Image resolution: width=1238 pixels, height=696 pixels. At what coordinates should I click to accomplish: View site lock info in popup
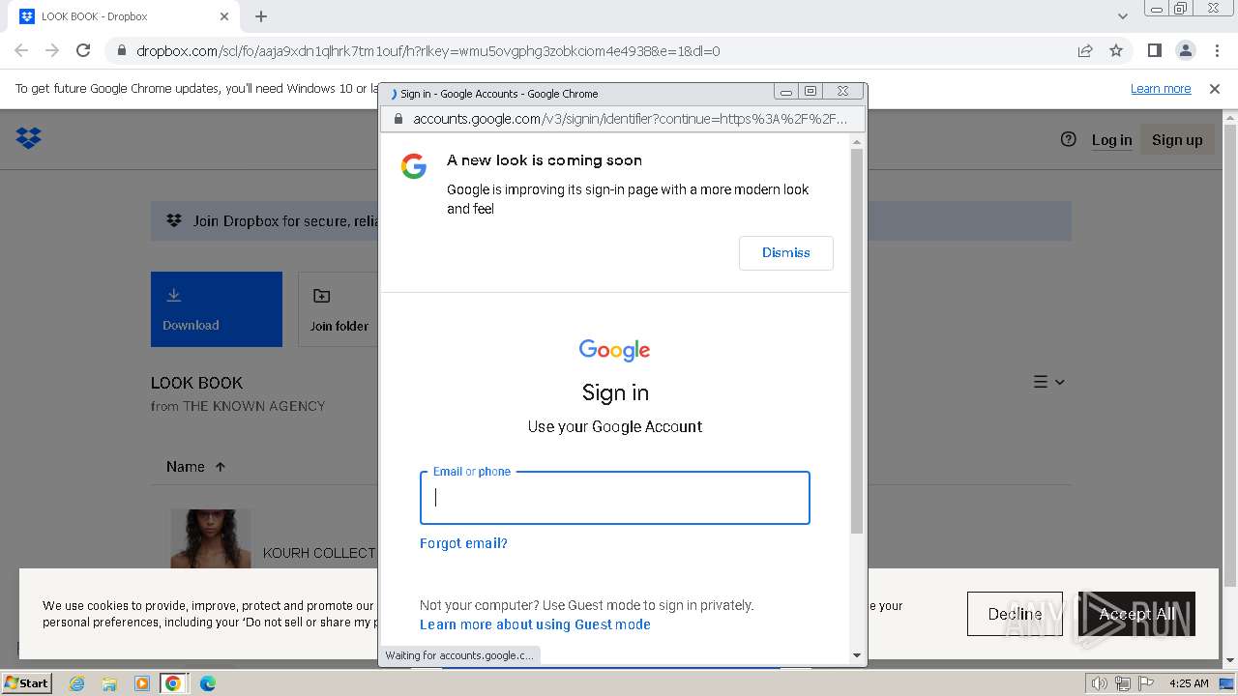397,119
